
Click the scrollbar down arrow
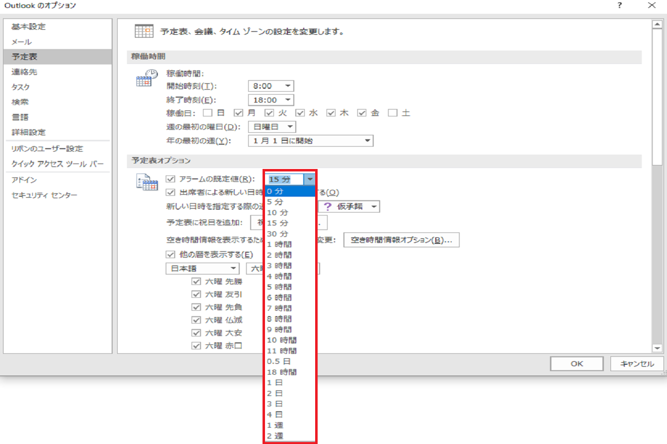(x=657, y=348)
